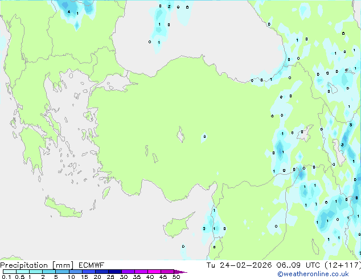Viewport: 361px width, 279px height.
Task: Click the '25' legend scale value
Action: 110,277
